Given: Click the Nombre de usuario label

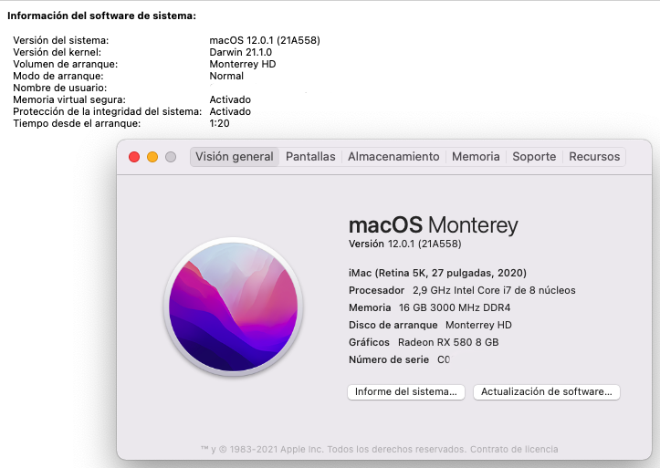Looking at the screenshot, I should coord(59,88).
